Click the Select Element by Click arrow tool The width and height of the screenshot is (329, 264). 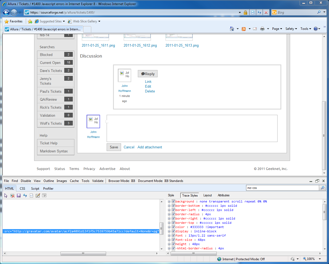pyautogui.click(x=6, y=196)
